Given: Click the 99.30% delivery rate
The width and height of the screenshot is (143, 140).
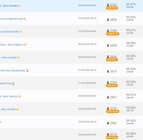Looking at the screenshot, I should click(x=131, y=120).
